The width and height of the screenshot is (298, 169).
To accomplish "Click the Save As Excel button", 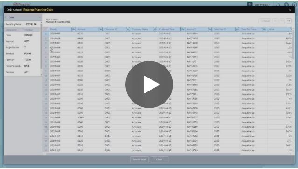I will point(139,159).
